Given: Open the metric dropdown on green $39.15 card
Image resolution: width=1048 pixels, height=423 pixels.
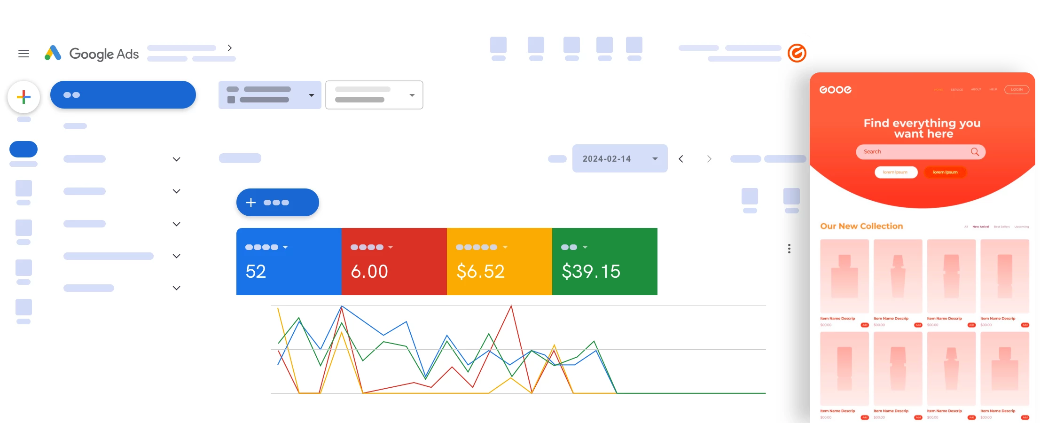Looking at the screenshot, I should click(x=585, y=247).
